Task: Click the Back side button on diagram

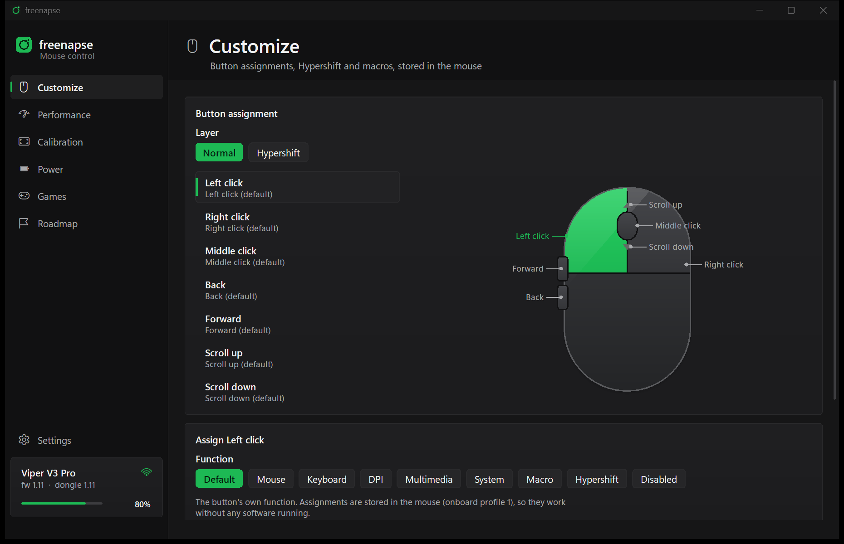Action: click(563, 297)
